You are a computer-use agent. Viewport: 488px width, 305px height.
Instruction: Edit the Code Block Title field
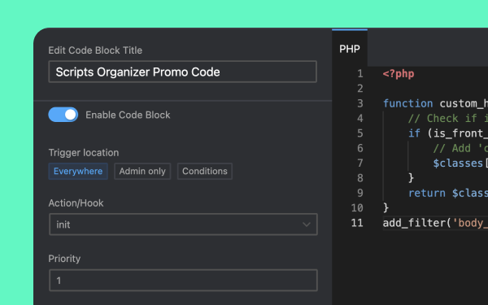[183, 72]
